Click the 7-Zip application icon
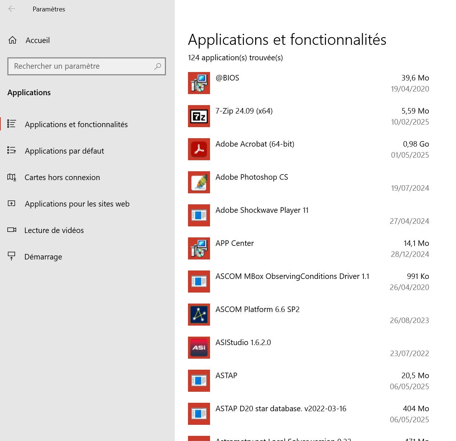 coord(199,116)
